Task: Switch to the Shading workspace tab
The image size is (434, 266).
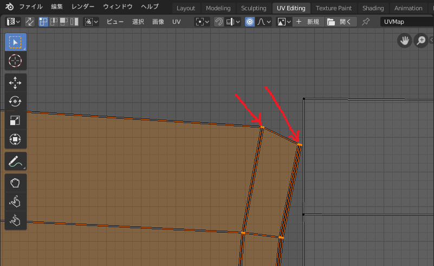Action: click(373, 8)
